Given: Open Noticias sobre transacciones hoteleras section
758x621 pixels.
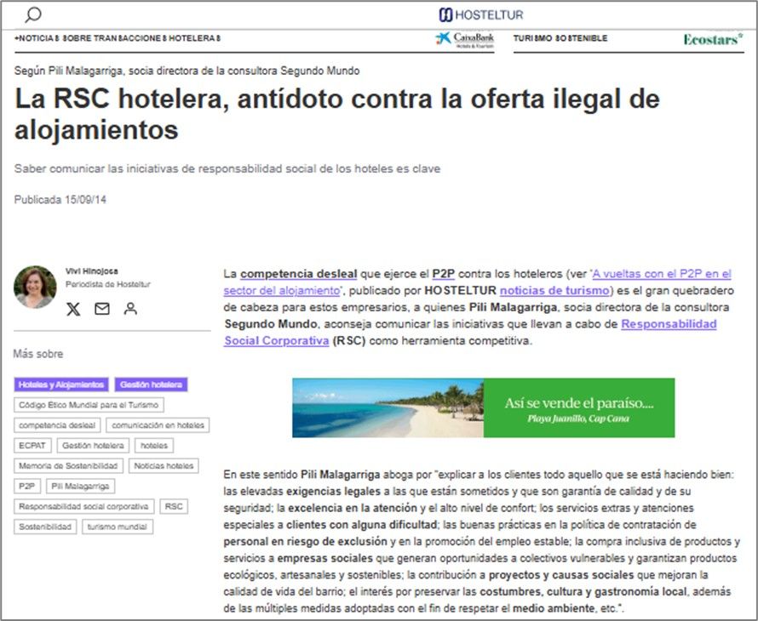Looking at the screenshot, I should (x=118, y=38).
